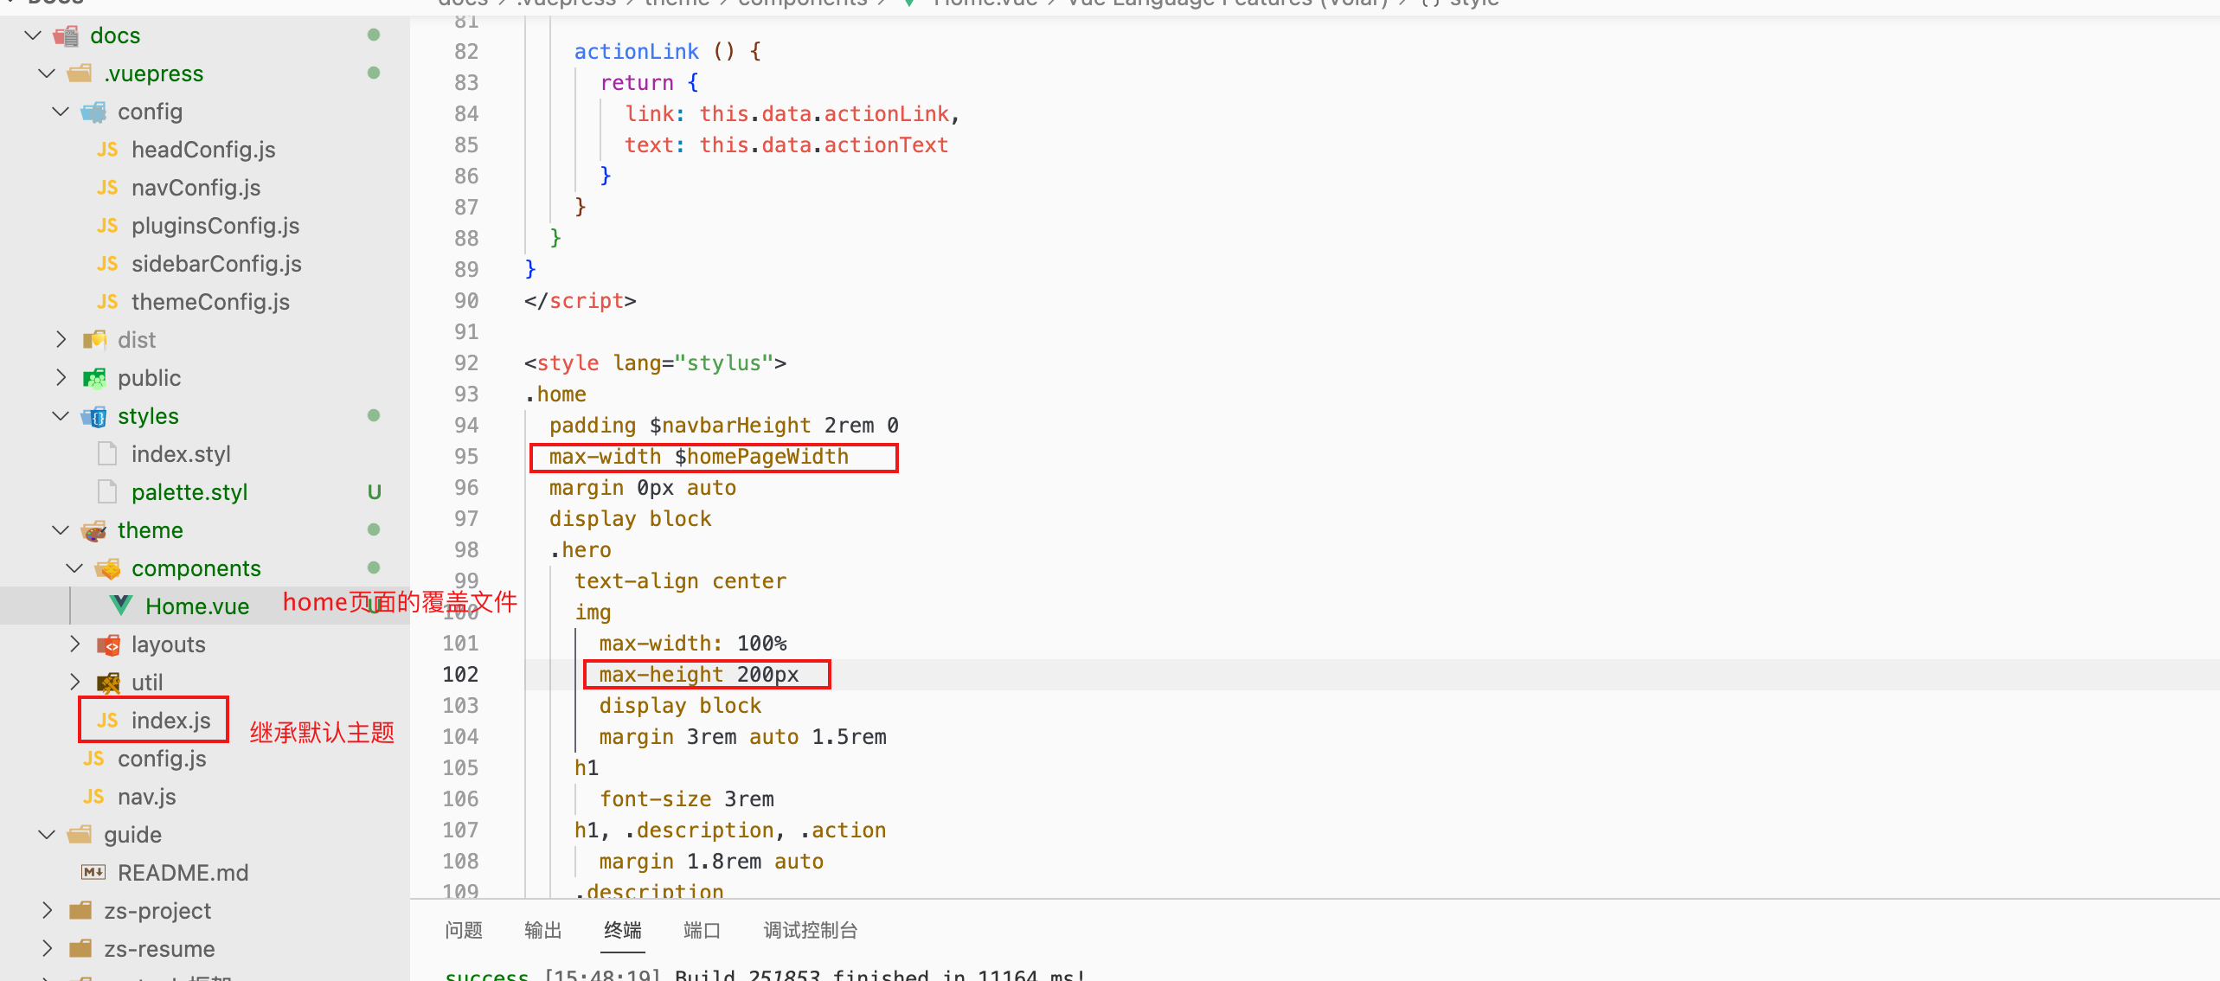Image resolution: width=2220 pixels, height=981 pixels.
Task: Click the success build message in terminal
Action: 765,974
